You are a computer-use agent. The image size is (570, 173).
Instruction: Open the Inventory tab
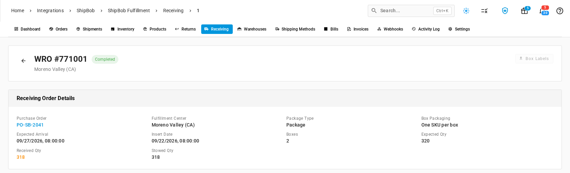coord(122,29)
